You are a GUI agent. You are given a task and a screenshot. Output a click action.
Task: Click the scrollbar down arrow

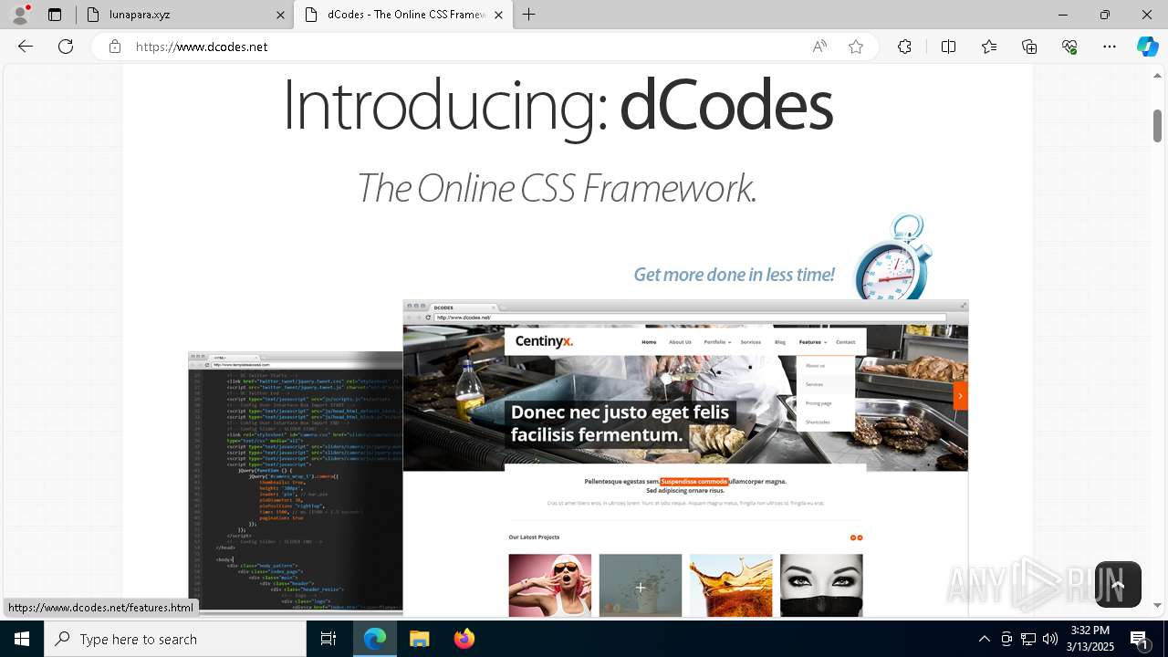(1157, 605)
